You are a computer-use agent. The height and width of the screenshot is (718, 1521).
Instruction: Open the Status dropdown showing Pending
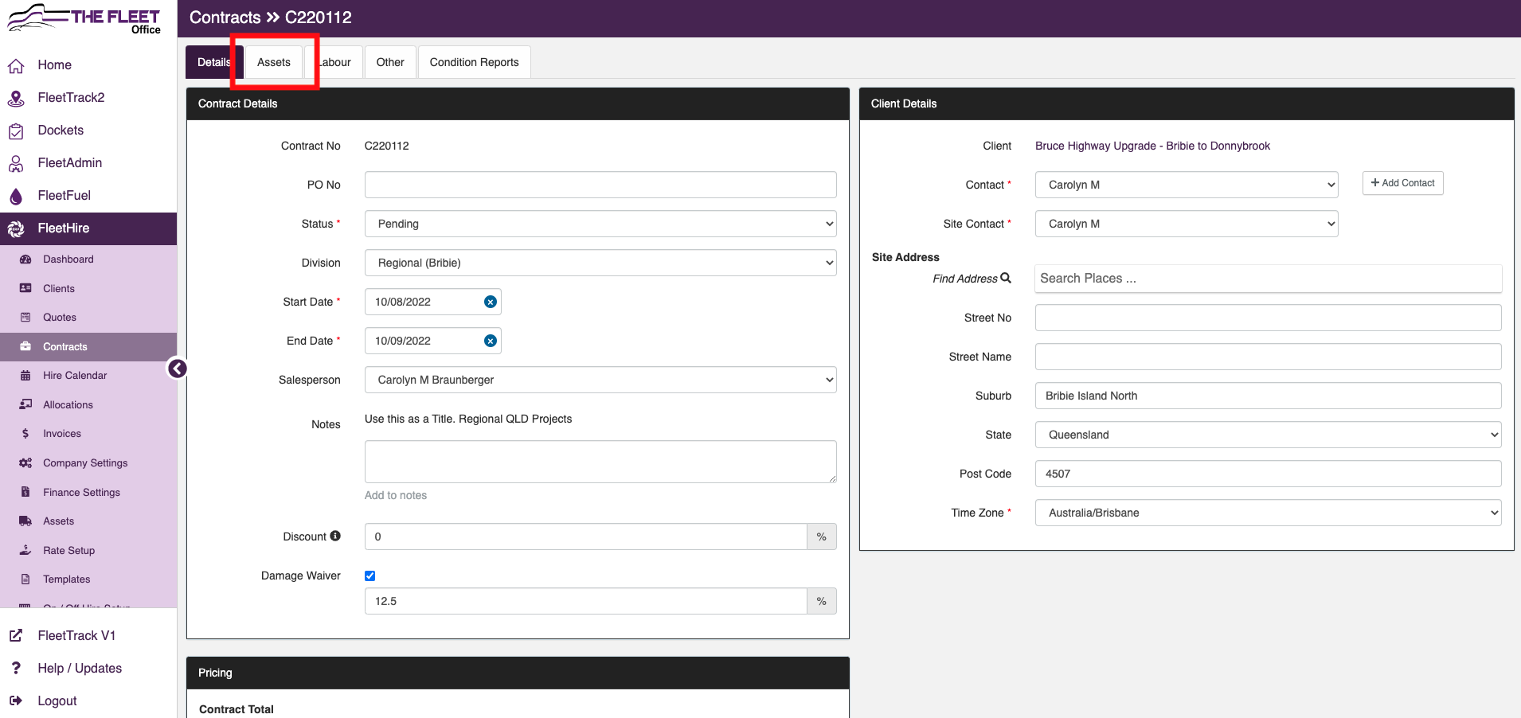click(x=600, y=224)
